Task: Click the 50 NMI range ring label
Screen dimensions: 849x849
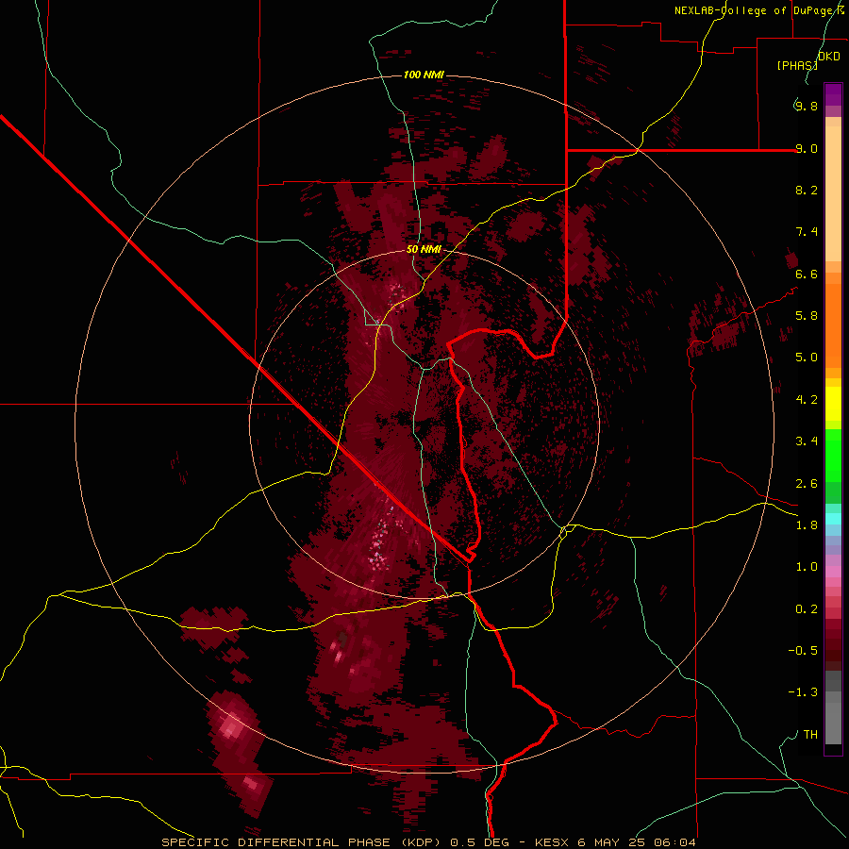Action: point(424,249)
